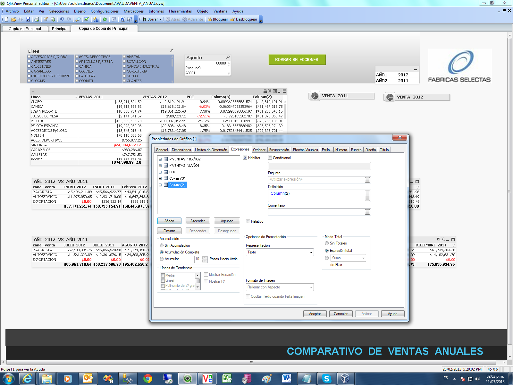Click the Print icon in toolbar
The width and height of the screenshot is (513, 385).
pyautogui.click(x=37, y=19)
